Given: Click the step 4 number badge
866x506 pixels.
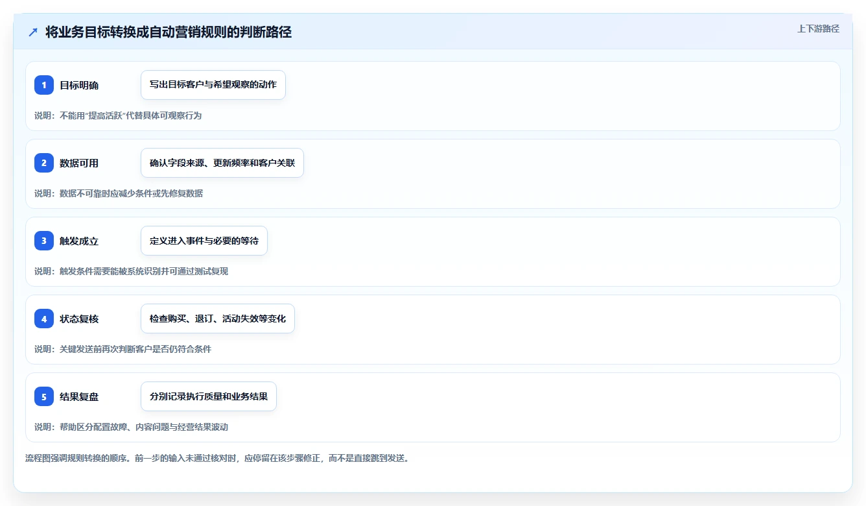Looking at the screenshot, I should tap(44, 319).
